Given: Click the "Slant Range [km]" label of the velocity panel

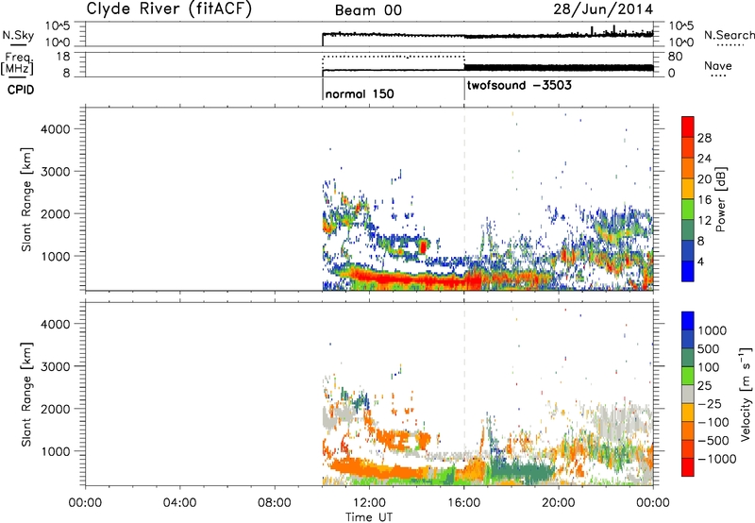Looking at the screenshot, I should pyautogui.click(x=26, y=395).
